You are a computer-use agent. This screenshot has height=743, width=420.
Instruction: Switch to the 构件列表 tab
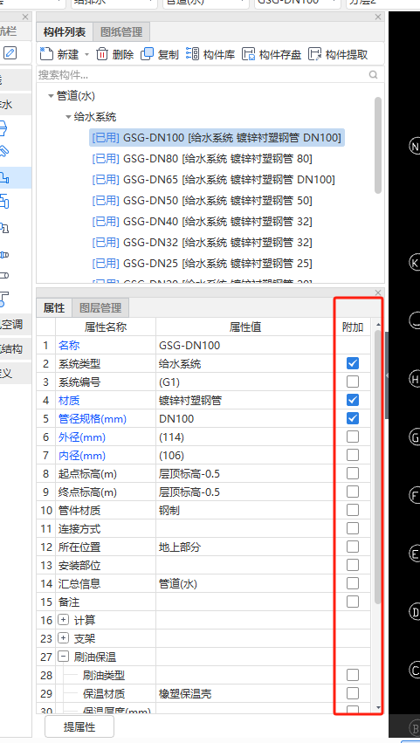[x=65, y=32]
